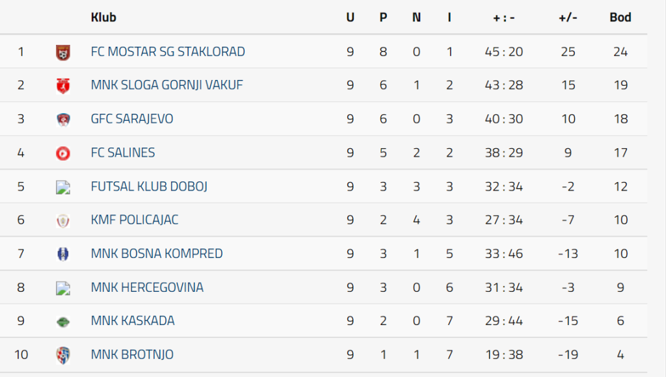Visit the KMF POLICAJAC club page
Image resolution: width=666 pixels, height=377 pixels.
tap(135, 220)
